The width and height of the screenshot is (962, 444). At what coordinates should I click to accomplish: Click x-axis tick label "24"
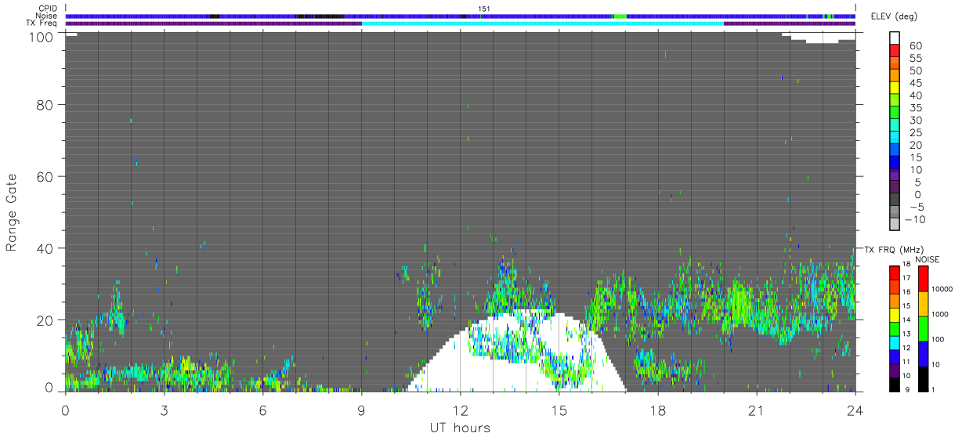coord(855,410)
